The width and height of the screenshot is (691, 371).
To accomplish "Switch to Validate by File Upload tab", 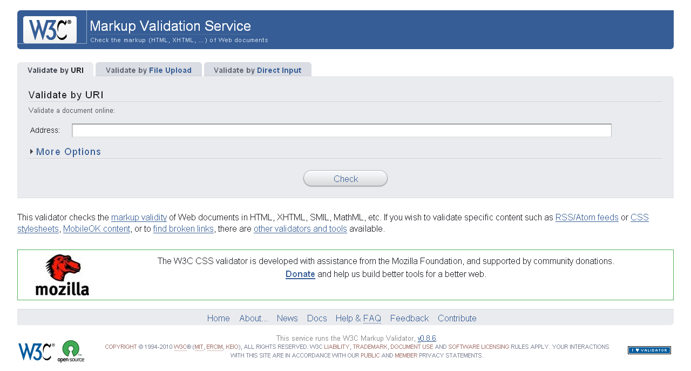I will coord(148,70).
